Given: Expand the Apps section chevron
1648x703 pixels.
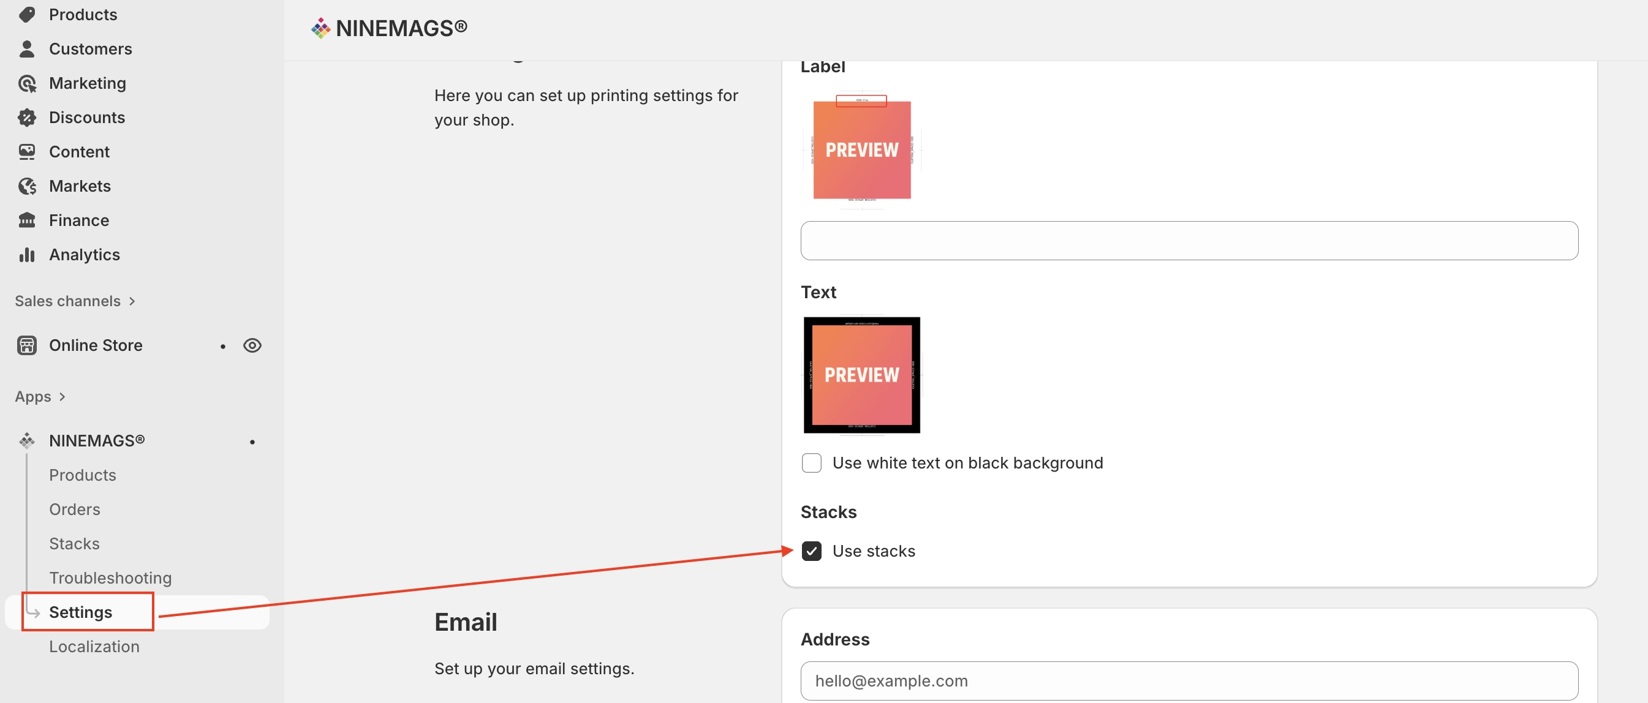Looking at the screenshot, I should pos(62,397).
